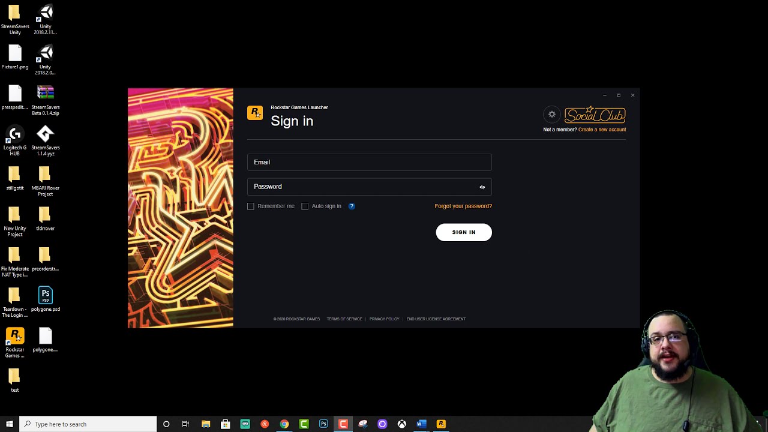Open the Auto sign in help icon

[352, 206]
